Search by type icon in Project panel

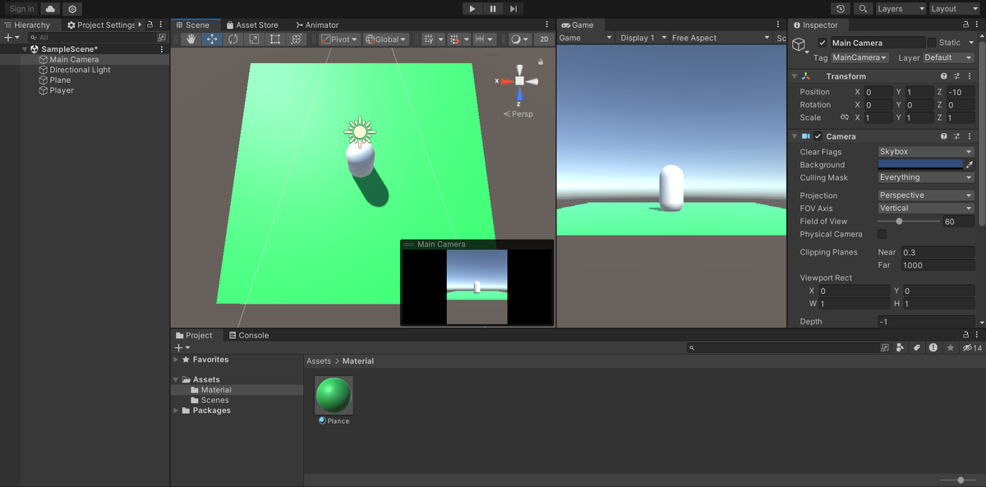point(901,348)
